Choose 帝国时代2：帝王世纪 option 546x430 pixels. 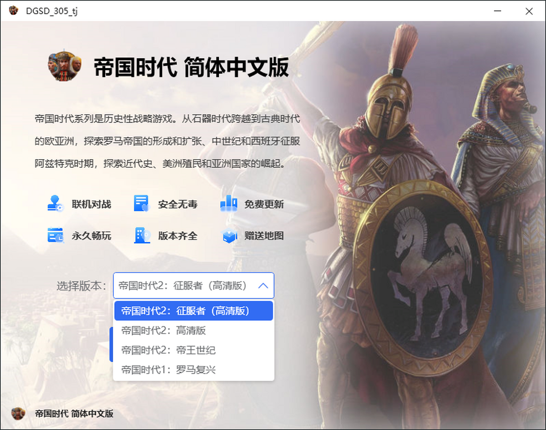click(193, 350)
